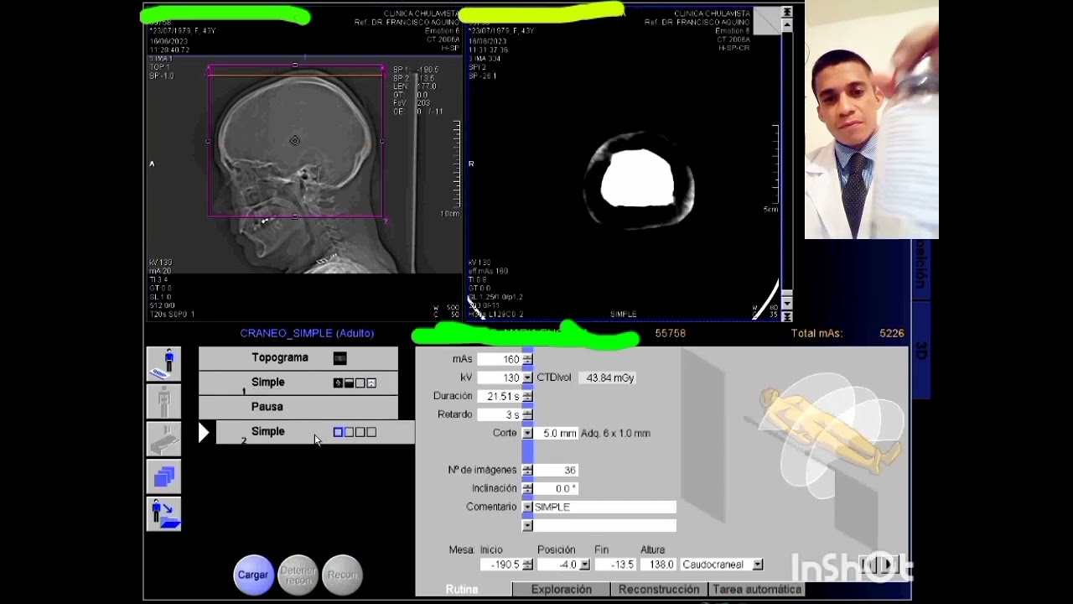This screenshot has width=1073, height=604.
Task: Click the Cargar button
Action: tap(253, 575)
